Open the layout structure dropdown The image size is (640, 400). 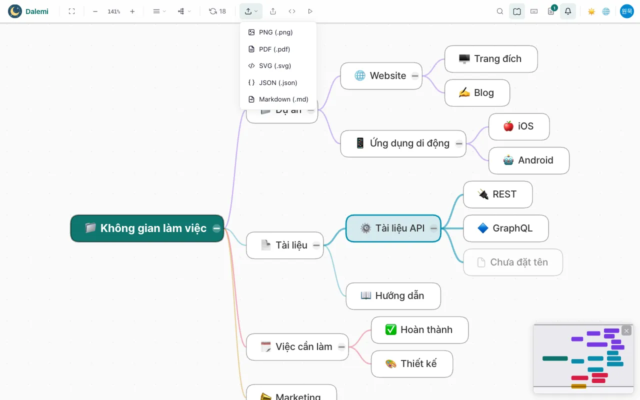(x=184, y=11)
